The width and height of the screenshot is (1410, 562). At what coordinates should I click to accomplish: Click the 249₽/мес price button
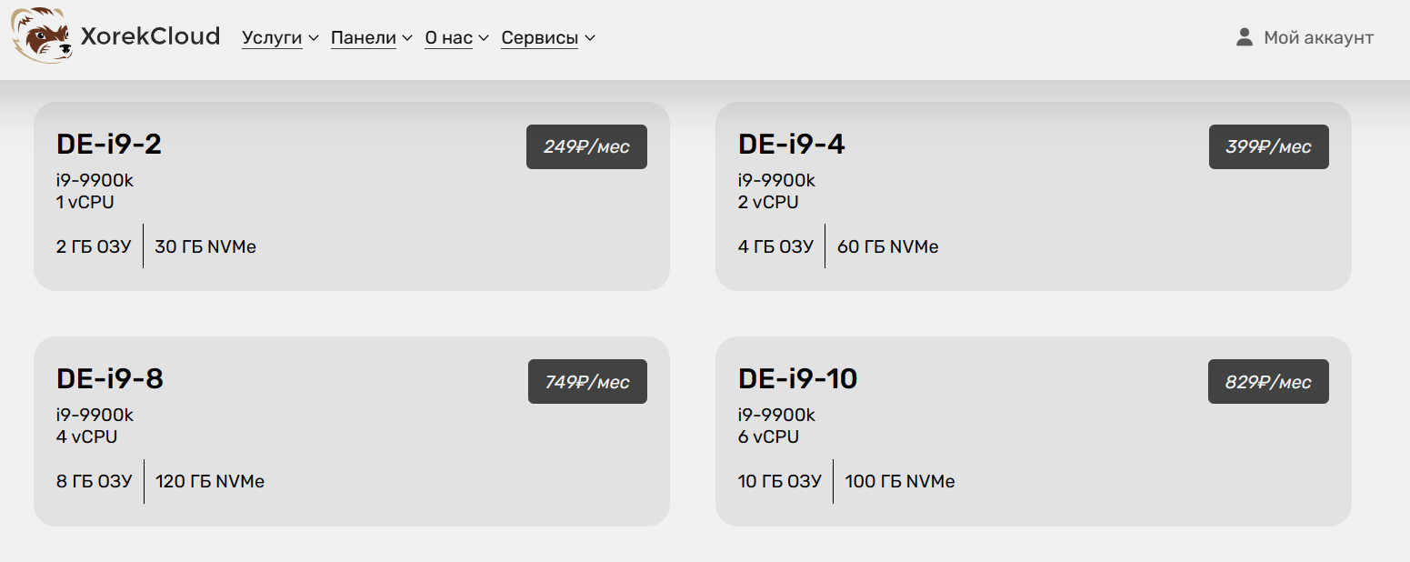click(x=586, y=146)
